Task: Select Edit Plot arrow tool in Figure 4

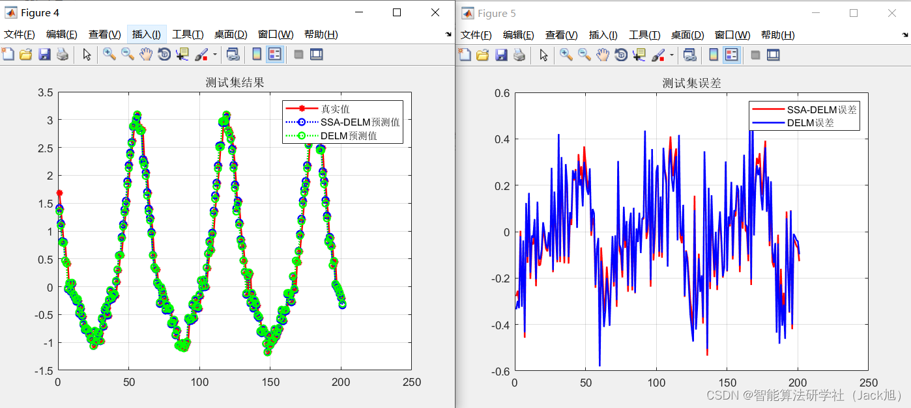Action: (x=87, y=55)
